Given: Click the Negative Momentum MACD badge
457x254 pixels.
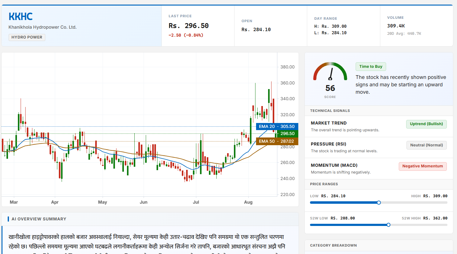Looking at the screenshot, I should pyautogui.click(x=422, y=166).
